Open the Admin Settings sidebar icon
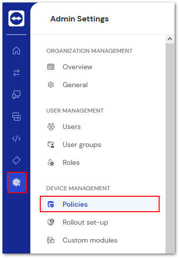Viewport: 179px width, 258px height. (x=17, y=182)
